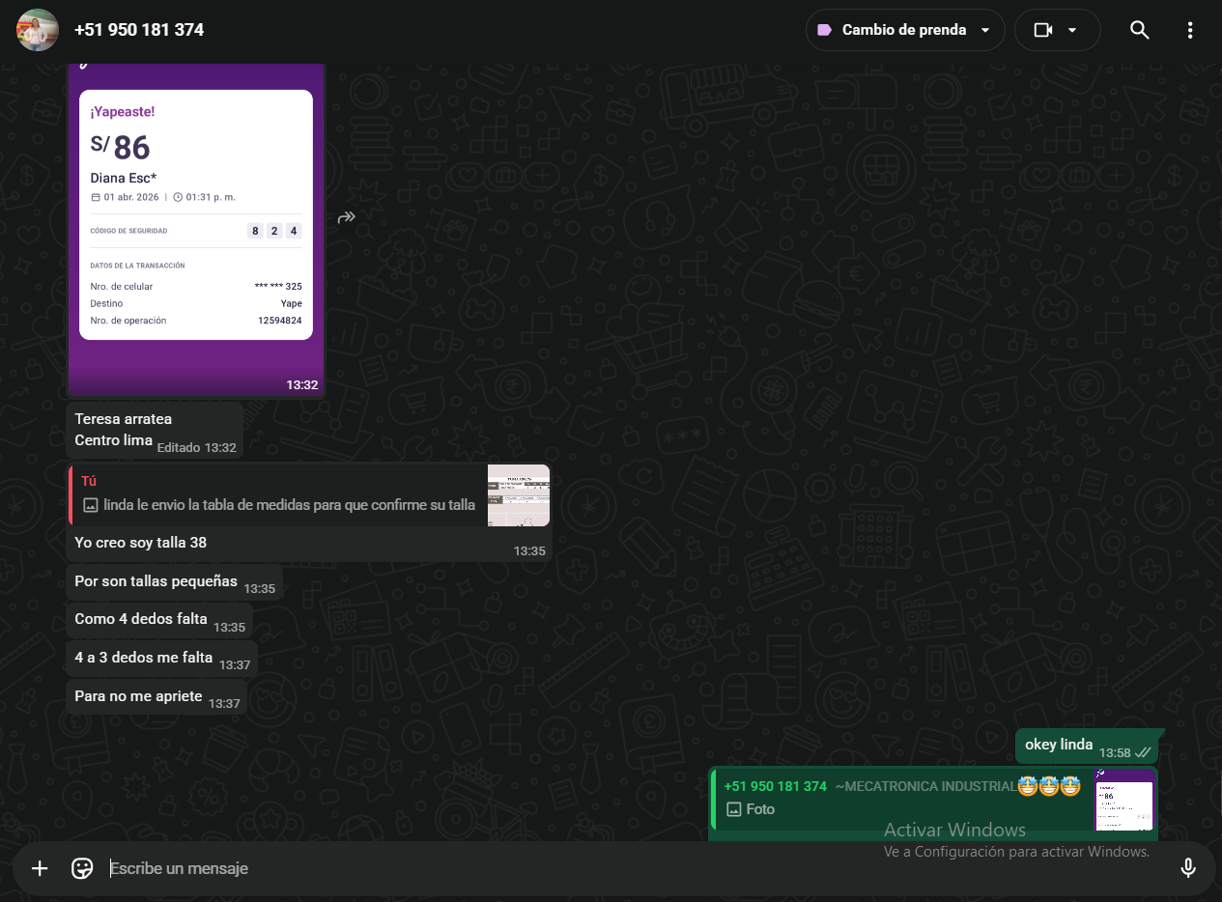Click the plus attach icon
This screenshot has height=902, width=1222.
click(40, 868)
